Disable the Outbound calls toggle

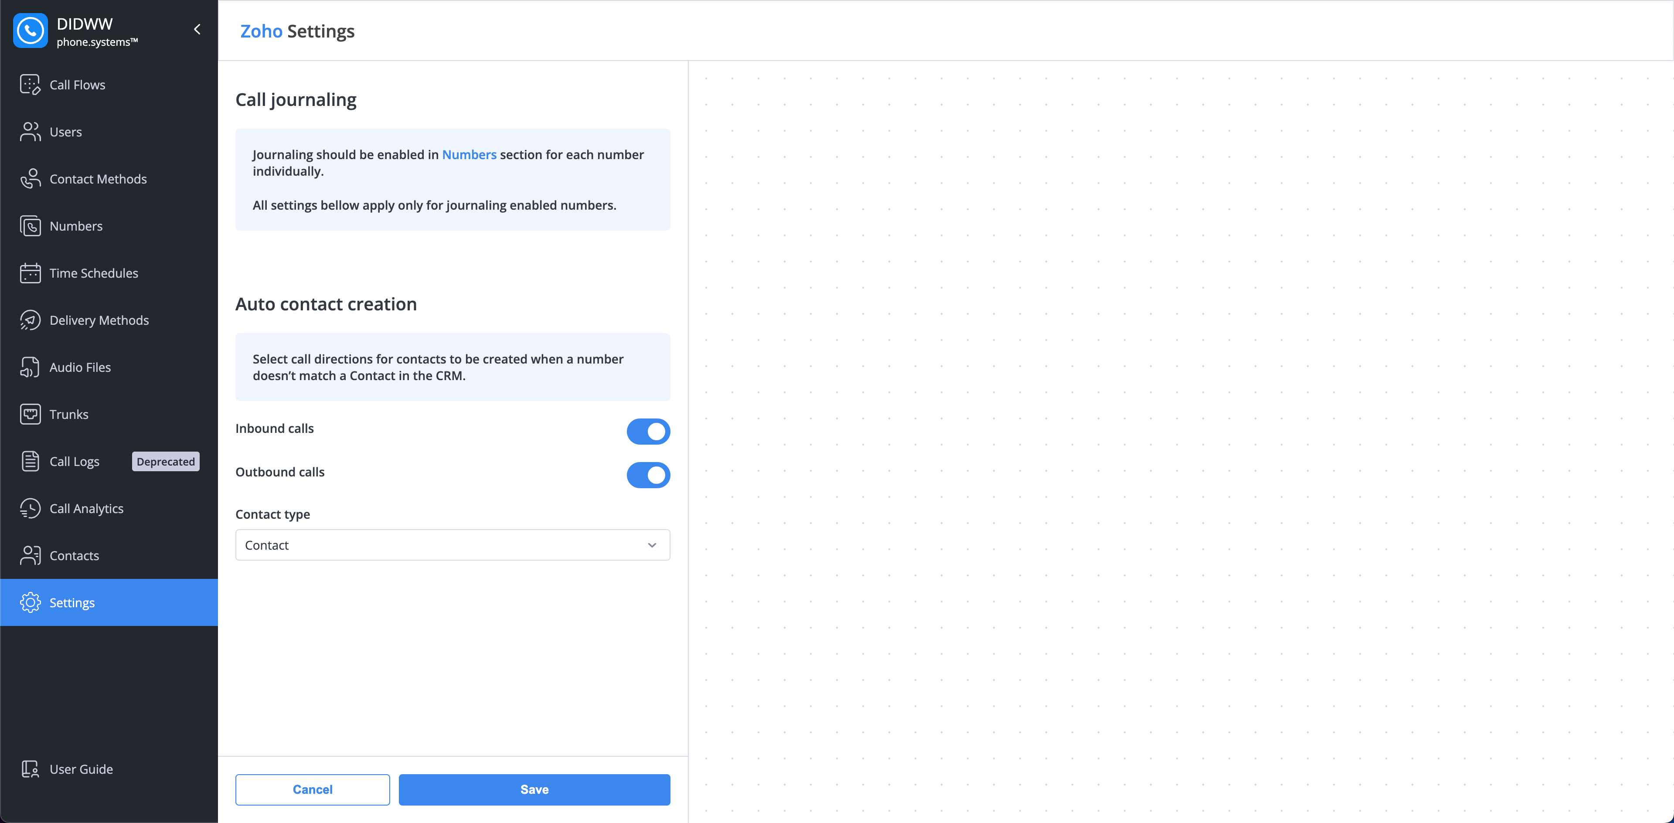[648, 475]
